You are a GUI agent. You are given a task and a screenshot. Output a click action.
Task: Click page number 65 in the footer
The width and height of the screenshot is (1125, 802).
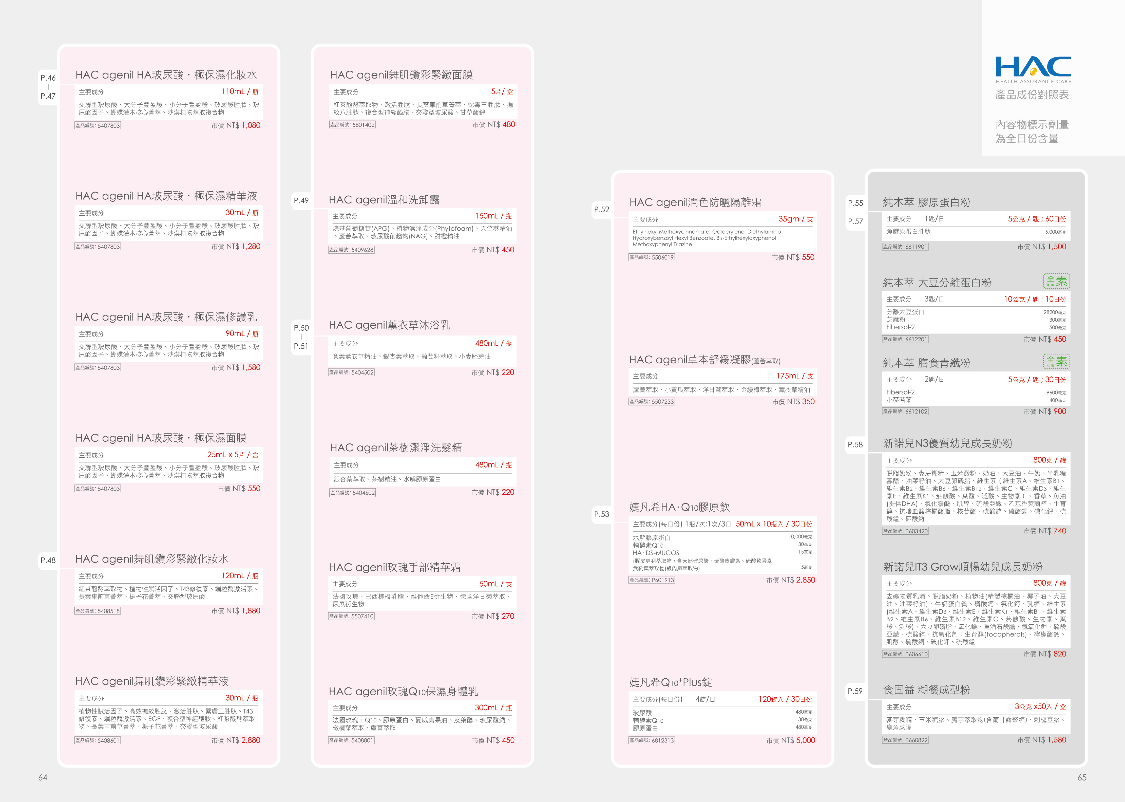tap(1082, 778)
